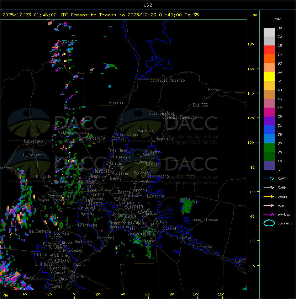This screenshot has width=296, height=299.
Task: Click the 'V_Flores' place label
Action: coord(54,286)
